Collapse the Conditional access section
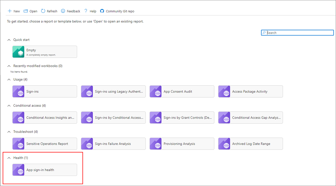This screenshot has width=336, height=186. [x=9, y=106]
